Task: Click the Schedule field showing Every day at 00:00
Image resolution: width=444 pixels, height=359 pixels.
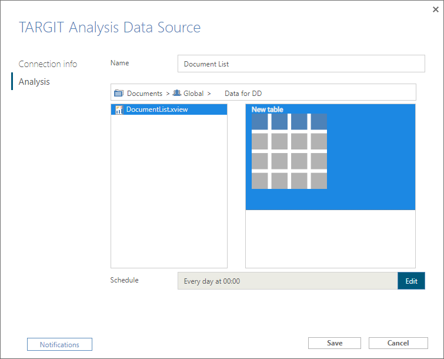Action: (288, 281)
